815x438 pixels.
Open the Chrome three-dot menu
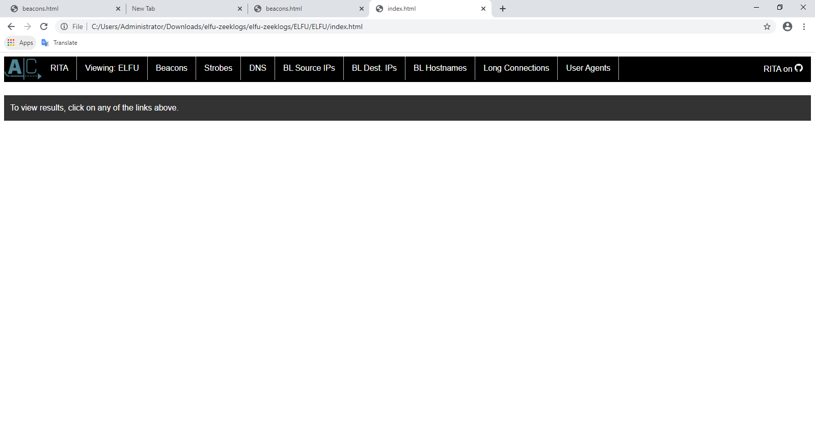click(x=804, y=26)
